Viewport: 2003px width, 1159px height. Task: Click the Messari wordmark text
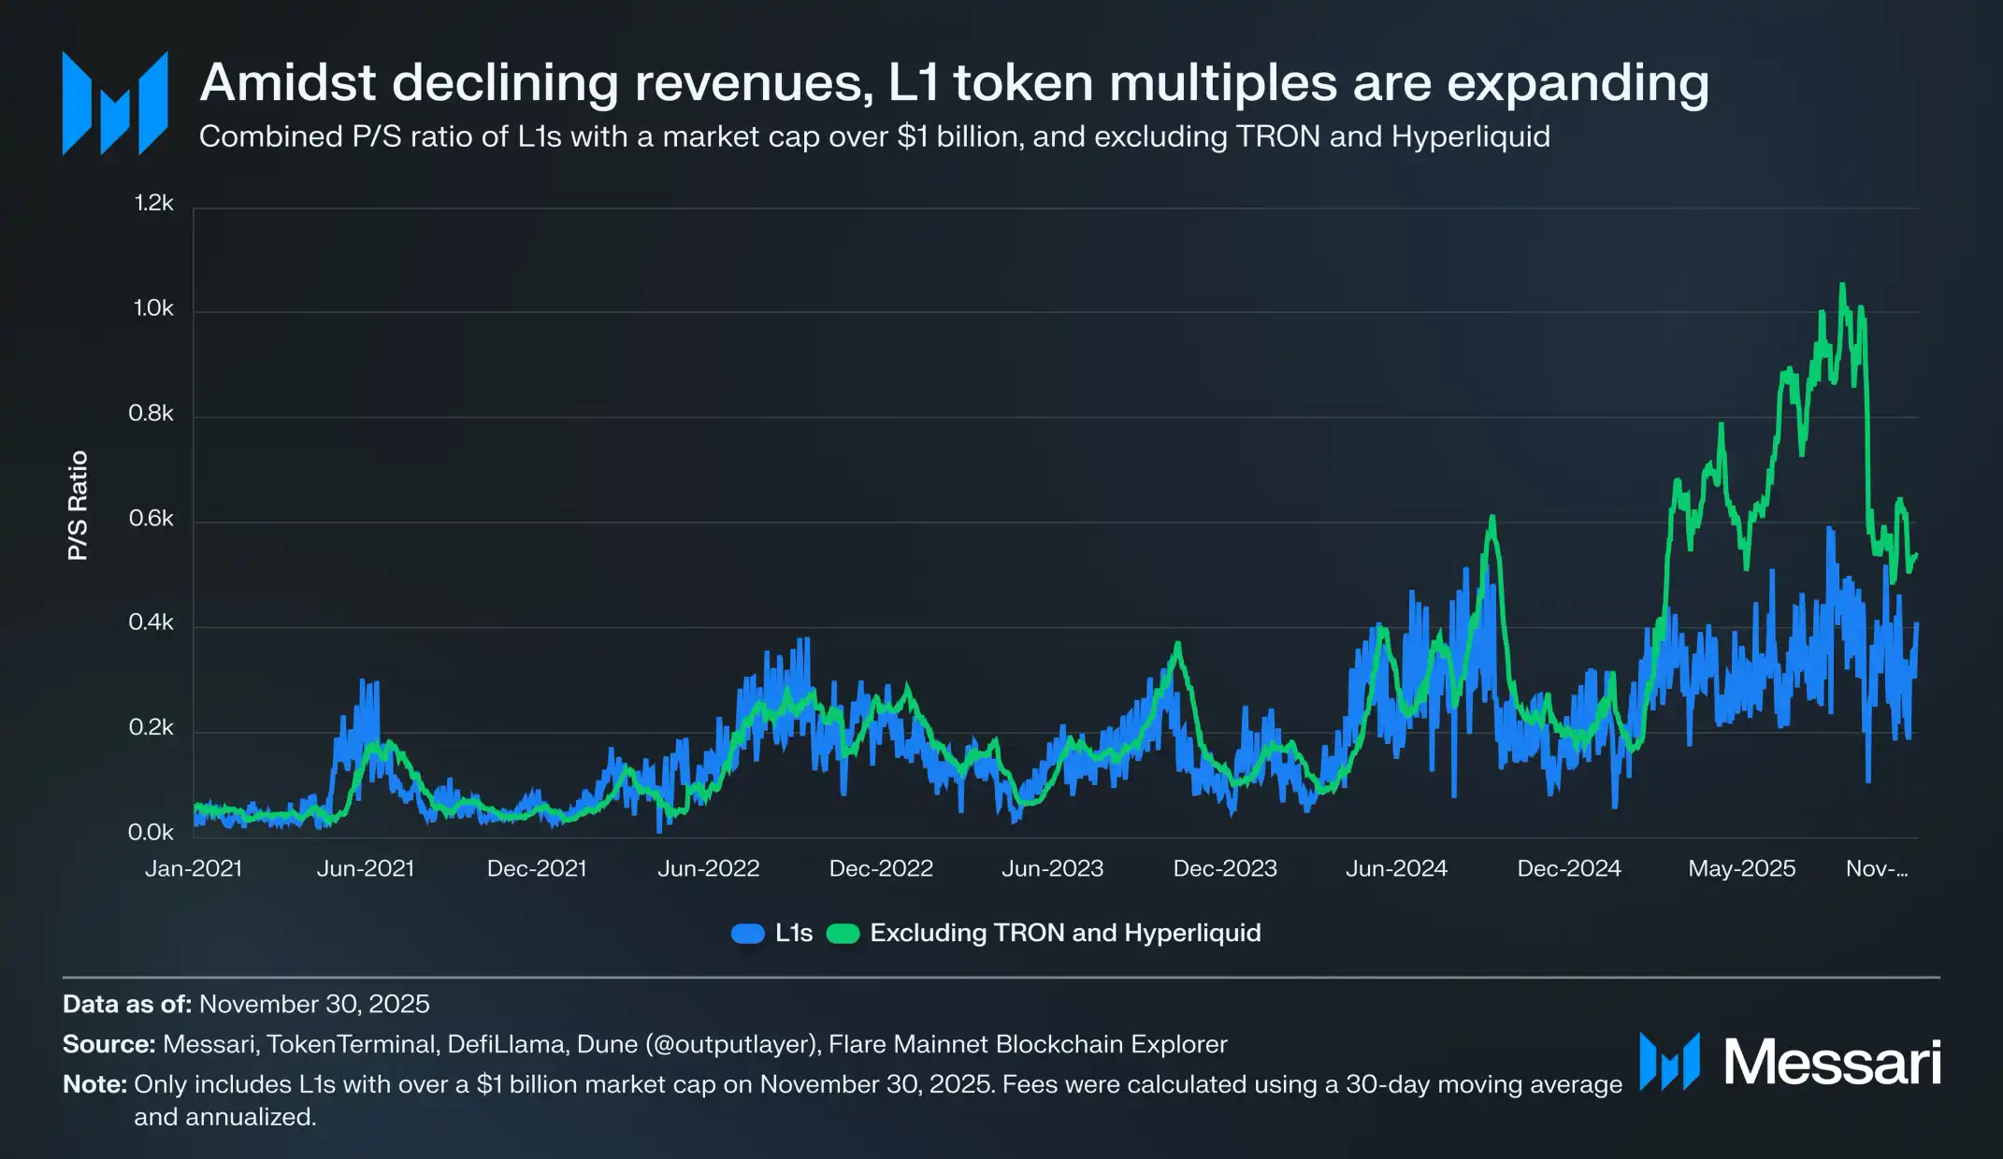(1832, 1063)
